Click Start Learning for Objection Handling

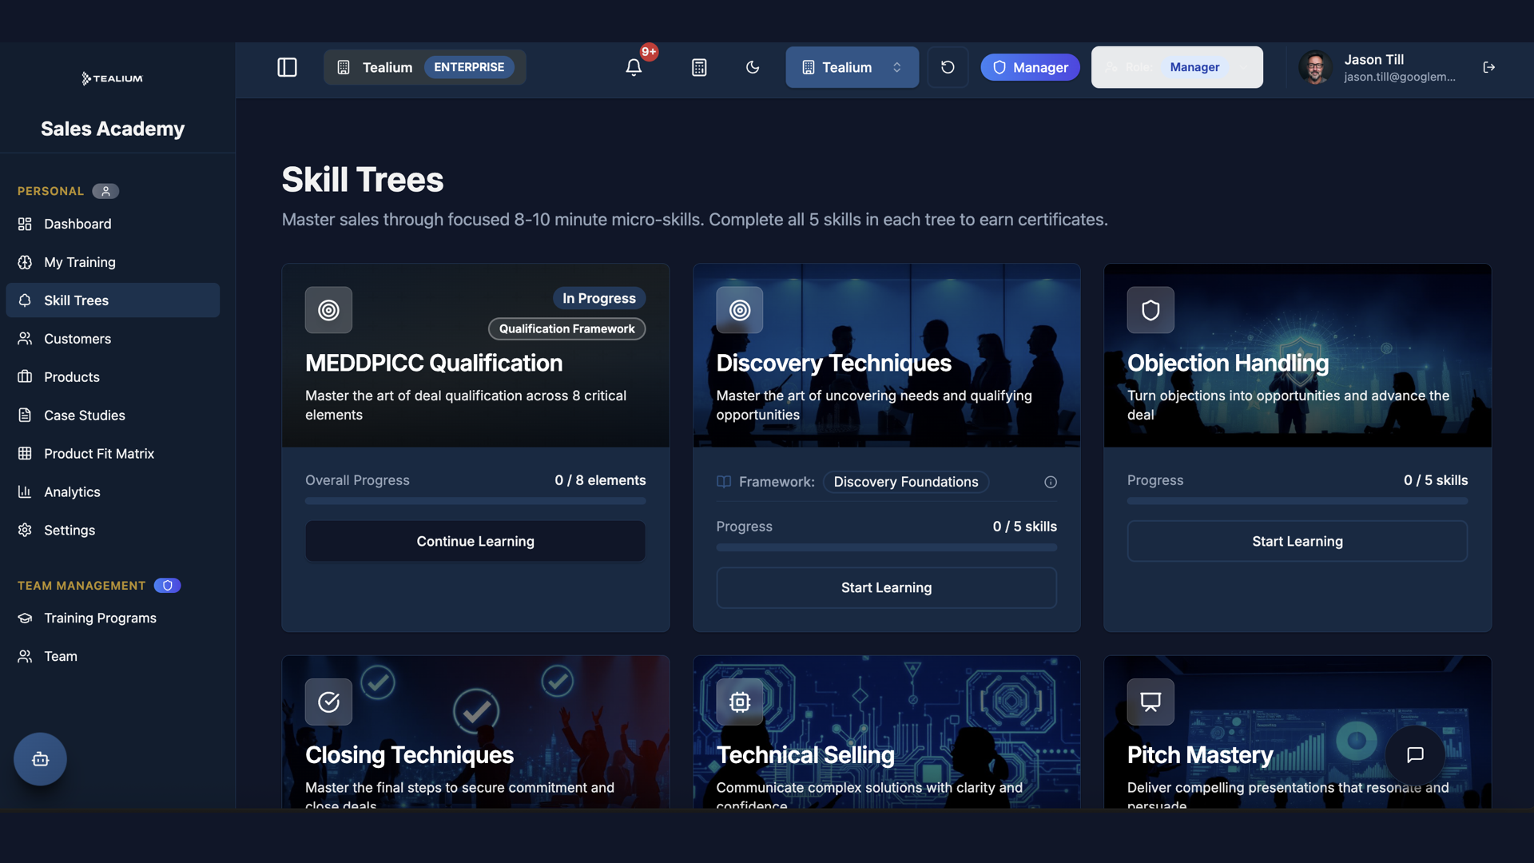(1298, 542)
